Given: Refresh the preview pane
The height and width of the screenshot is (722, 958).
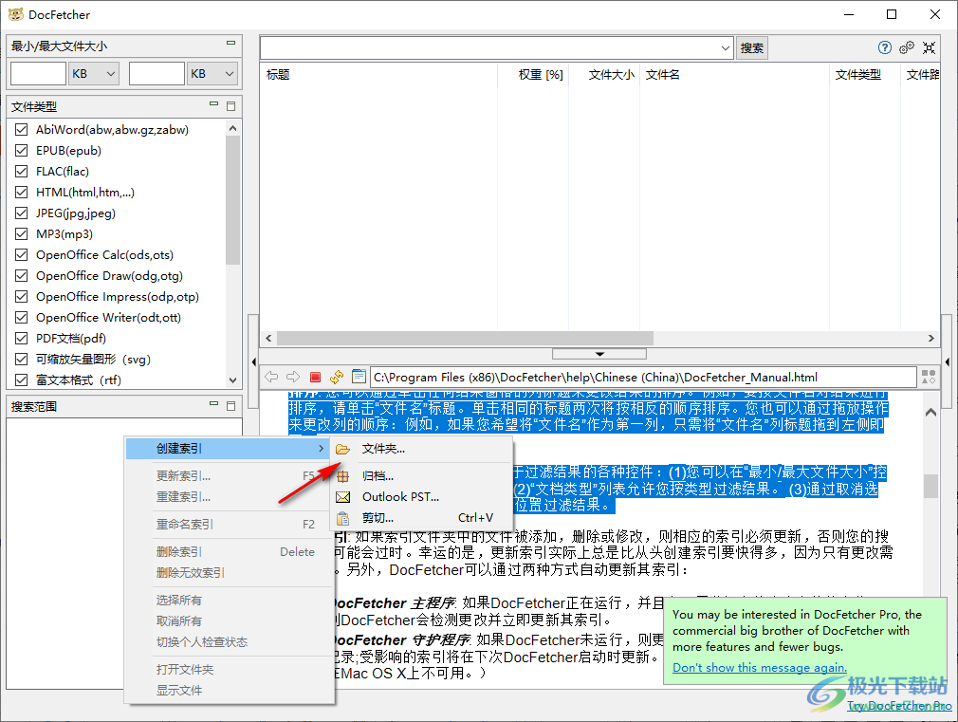Looking at the screenshot, I should [x=338, y=378].
